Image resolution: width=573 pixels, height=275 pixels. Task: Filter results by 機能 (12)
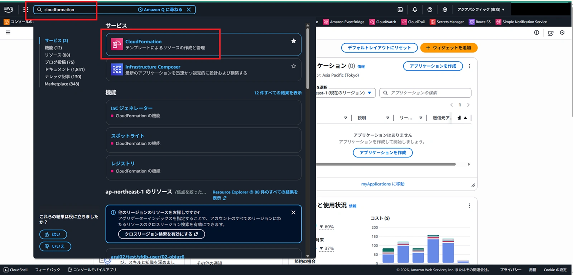click(x=53, y=48)
